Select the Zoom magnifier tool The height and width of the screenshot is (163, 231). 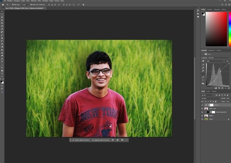(x=2, y=74)
